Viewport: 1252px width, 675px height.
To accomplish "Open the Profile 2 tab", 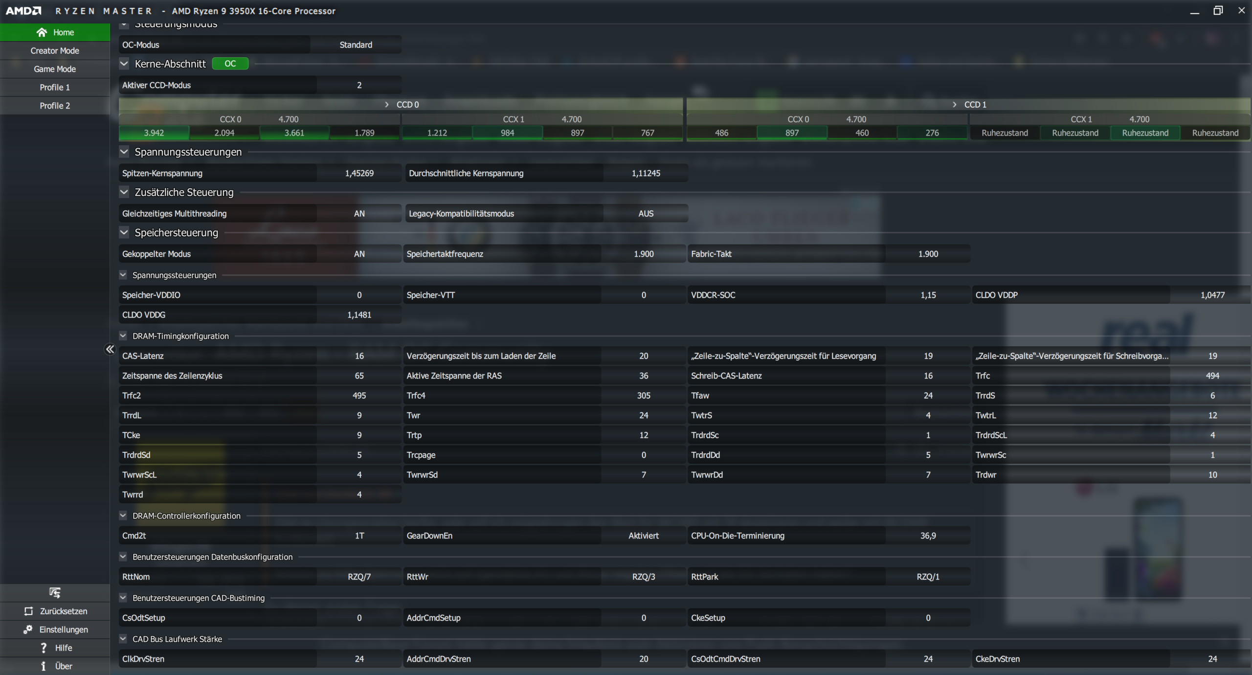I will (55, 106).
